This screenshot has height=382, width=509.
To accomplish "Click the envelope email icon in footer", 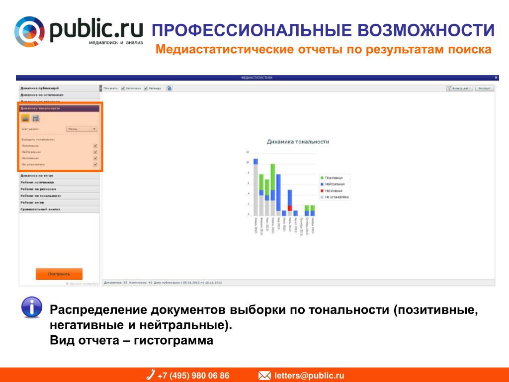I will tap(264, 376).
